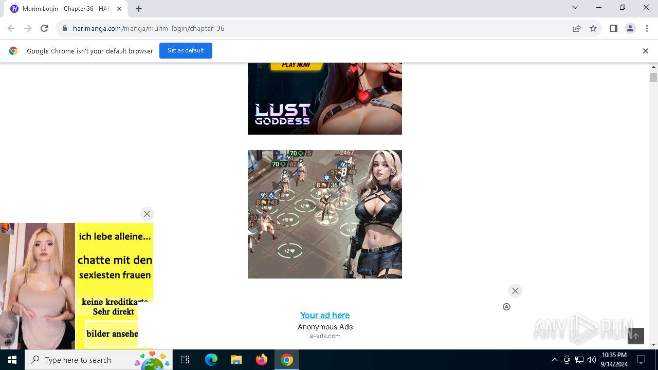Go back using the browser back arrow

click(x=11, y=28)
